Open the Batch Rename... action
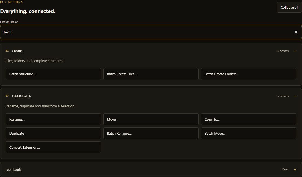The height and width of the screenshot is (177, 302). 151,133
